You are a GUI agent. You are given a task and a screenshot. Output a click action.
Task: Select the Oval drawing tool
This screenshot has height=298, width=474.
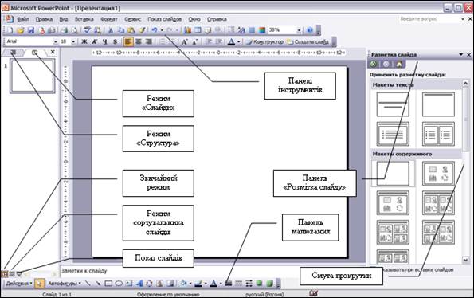pos(119,284)
